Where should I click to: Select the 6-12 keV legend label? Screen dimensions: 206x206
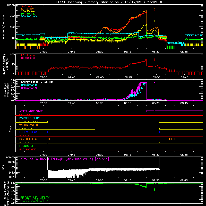(27, 9)
